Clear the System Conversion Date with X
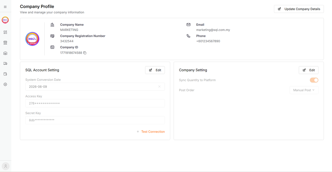Screen dimensions: 332x172 point(159,87)
